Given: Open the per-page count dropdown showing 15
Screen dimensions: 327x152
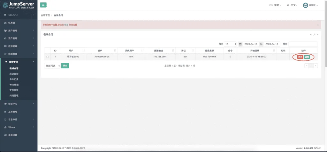Looking at the screenshot, I should pyautogui.click(x=231, y=44).
